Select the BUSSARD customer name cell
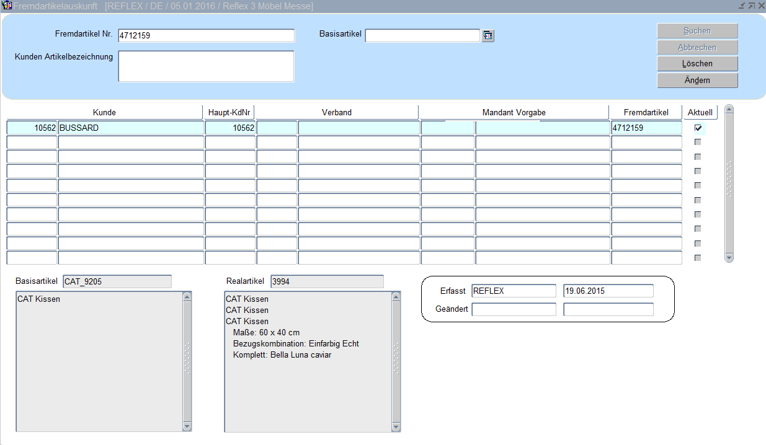 point(130,128)
